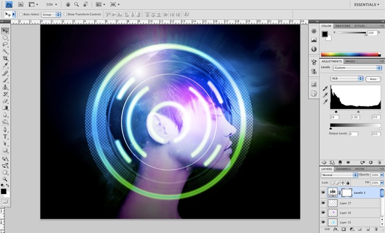
Task: Click the foreground color swatch in Color panel
Action: 325,34
